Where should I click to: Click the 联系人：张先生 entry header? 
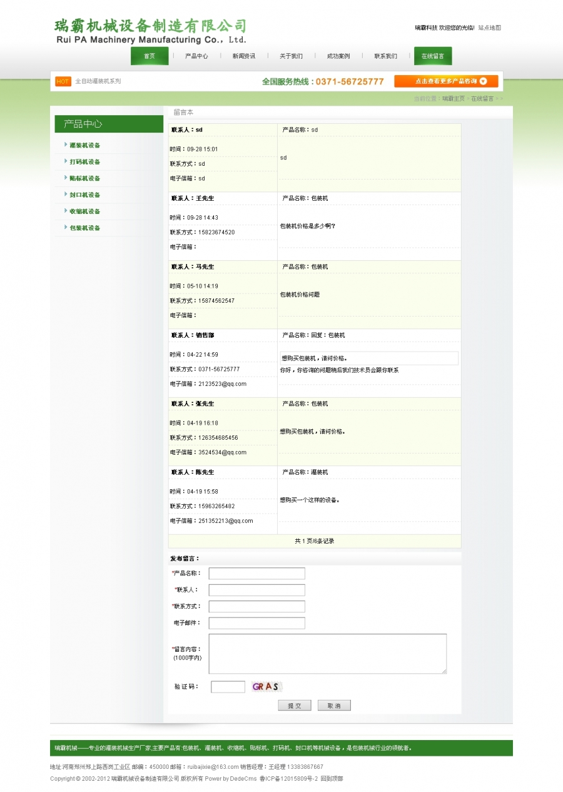coord(193,404)
